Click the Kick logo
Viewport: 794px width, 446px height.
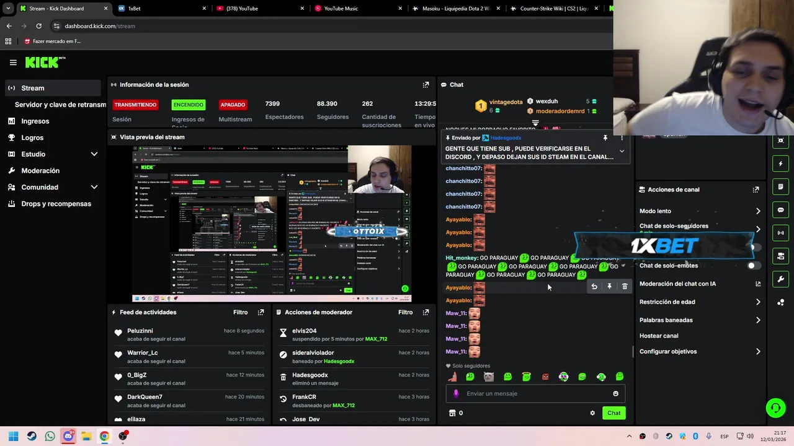coord(45,62)
